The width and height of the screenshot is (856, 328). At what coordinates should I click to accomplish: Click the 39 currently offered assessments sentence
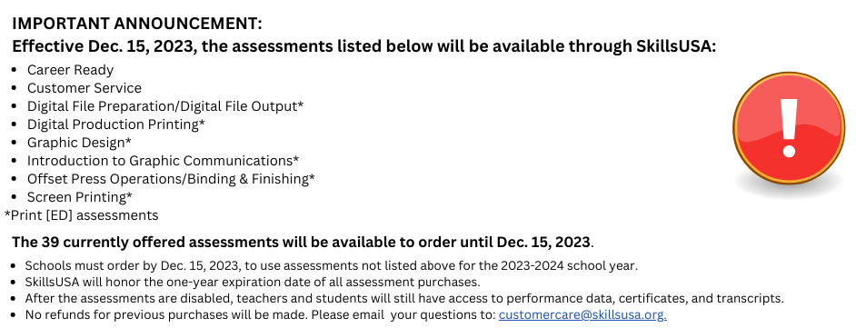pyautogui.click(x=303, y=242)
